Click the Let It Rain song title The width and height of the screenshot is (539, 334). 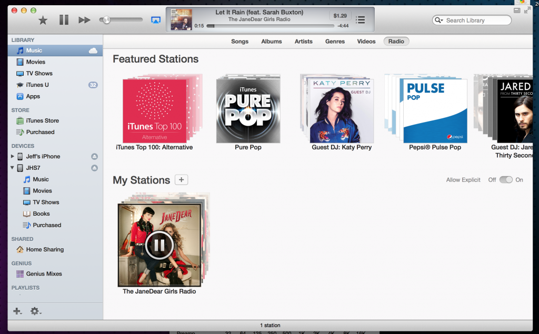[259, 13]
